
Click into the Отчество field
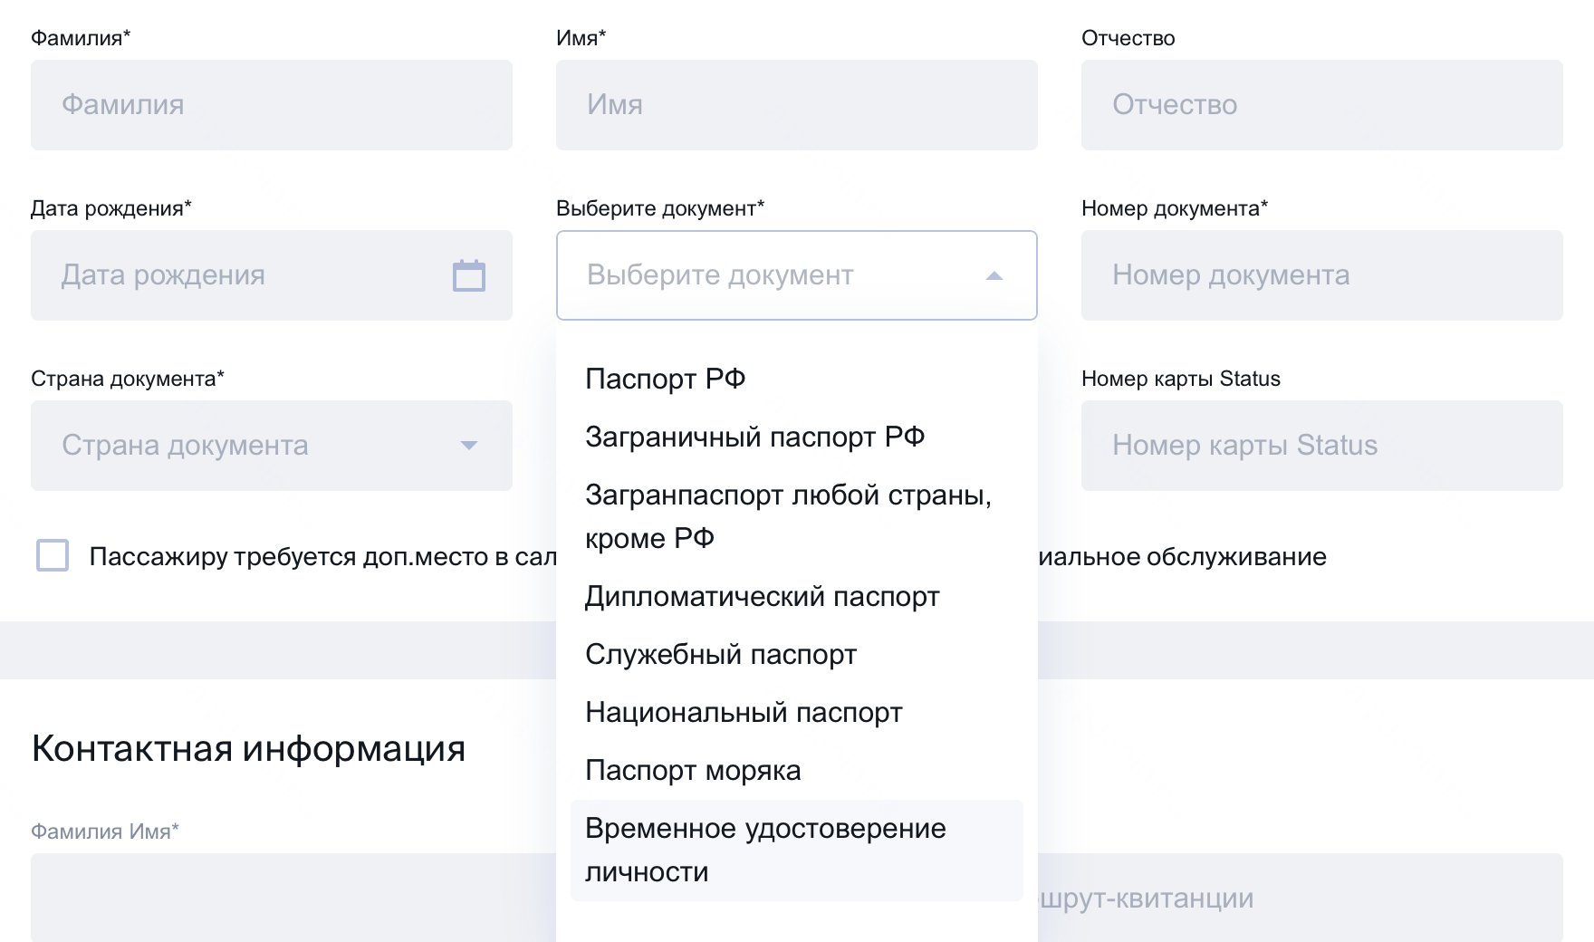[1321, 105]
